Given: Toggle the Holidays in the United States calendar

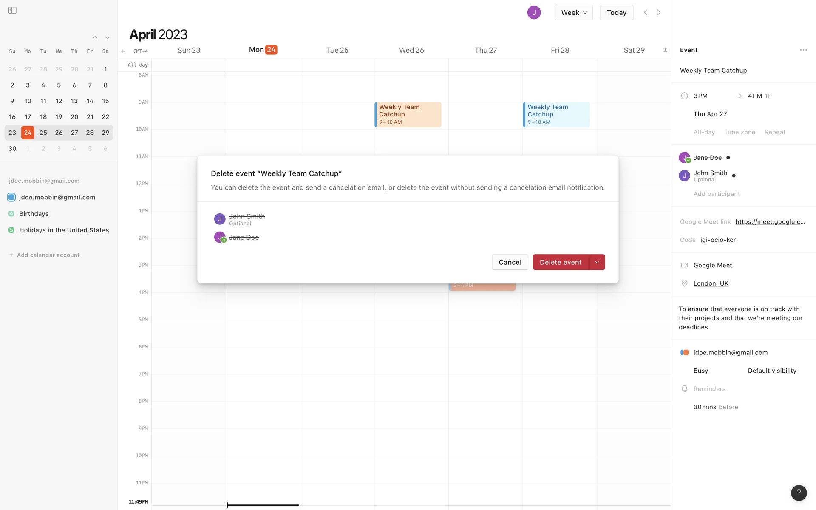Looking at the screenshot, I should tap(11, 230).
